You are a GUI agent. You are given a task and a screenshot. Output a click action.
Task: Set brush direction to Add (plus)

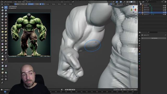pos(43,4)
